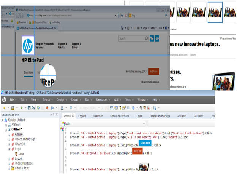
Task: Click the IE address bar URL field
Action: click(x=72, y=16)
